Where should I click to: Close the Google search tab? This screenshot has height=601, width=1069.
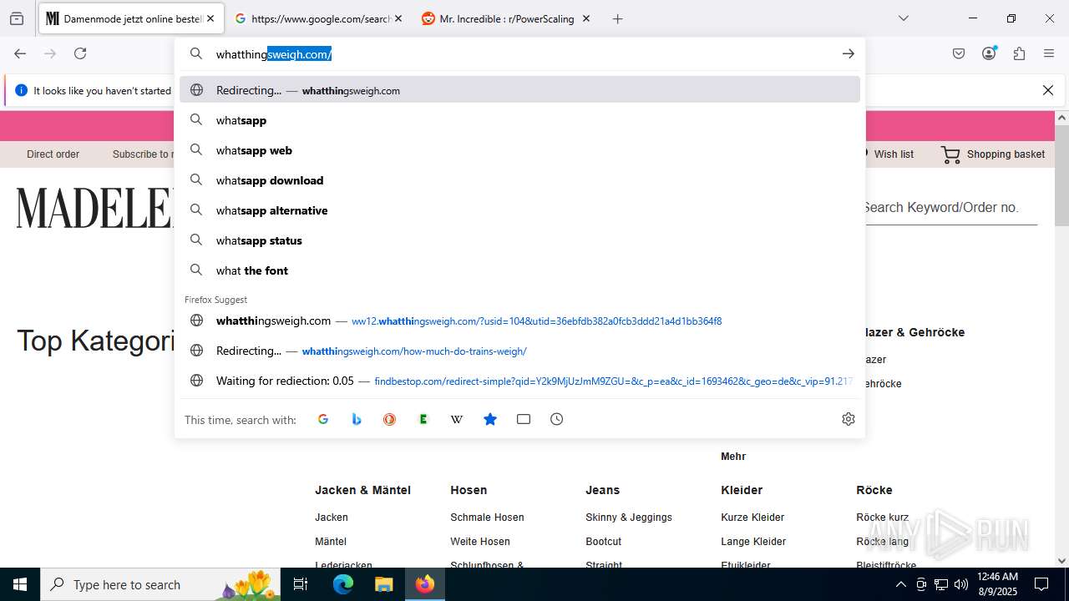[398, 18]
